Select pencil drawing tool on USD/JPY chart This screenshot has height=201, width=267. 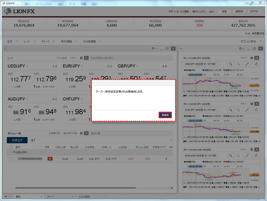click(247, 64)
